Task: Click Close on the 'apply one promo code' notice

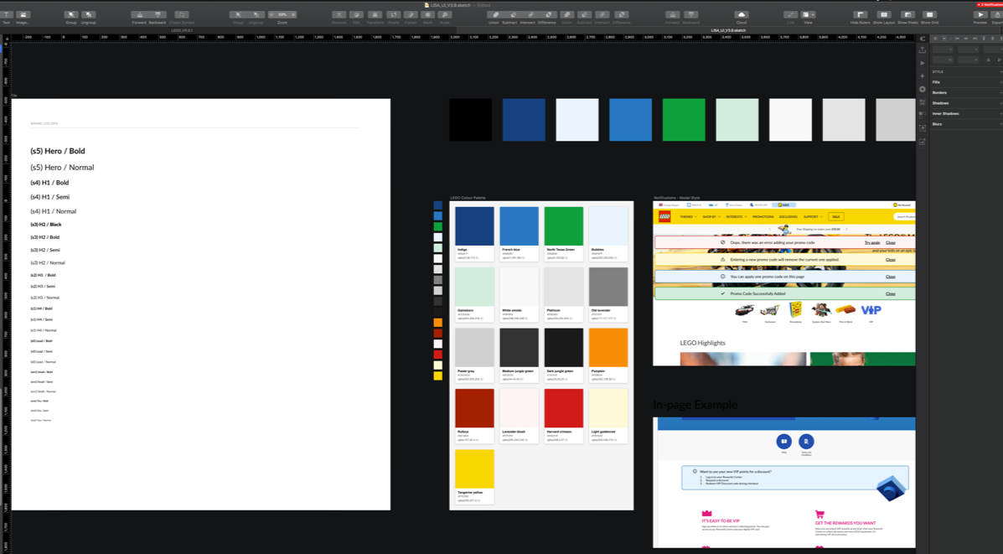Action: (x=891, y=277)
